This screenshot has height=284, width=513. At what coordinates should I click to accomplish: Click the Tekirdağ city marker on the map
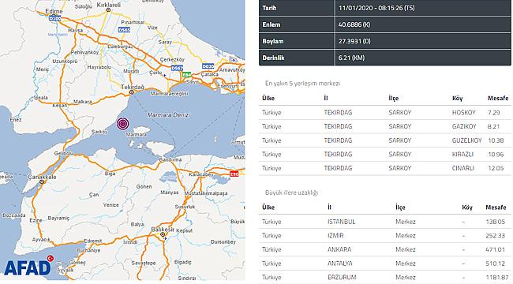pyautogui.click(x=132, y=92)
